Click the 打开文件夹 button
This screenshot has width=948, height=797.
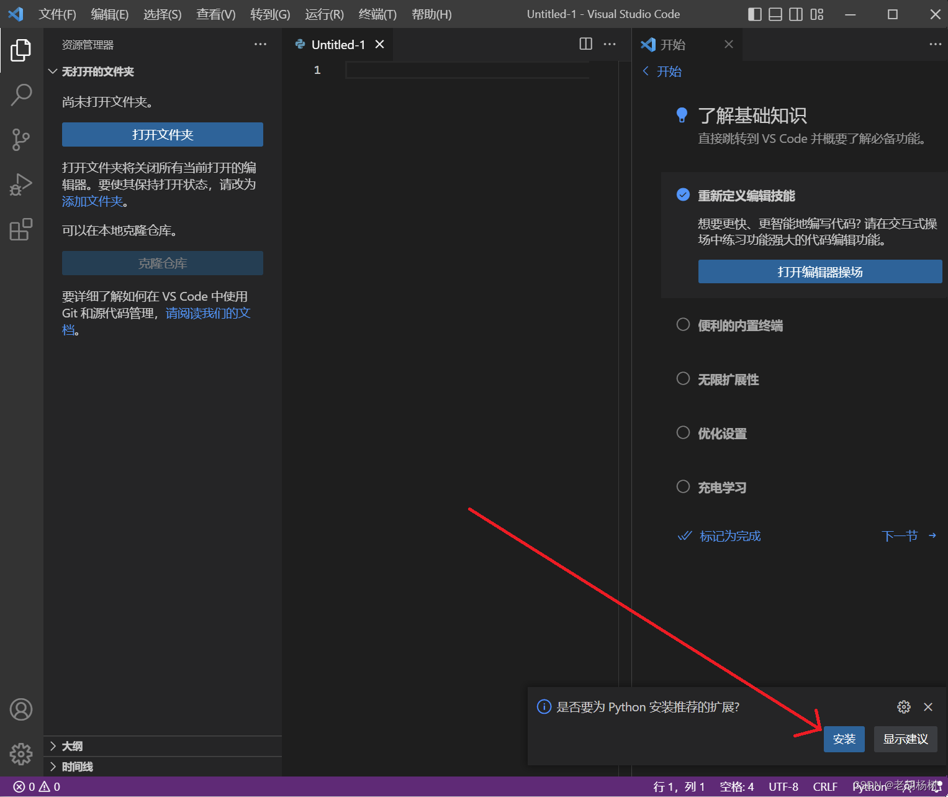tap(163, 135)
